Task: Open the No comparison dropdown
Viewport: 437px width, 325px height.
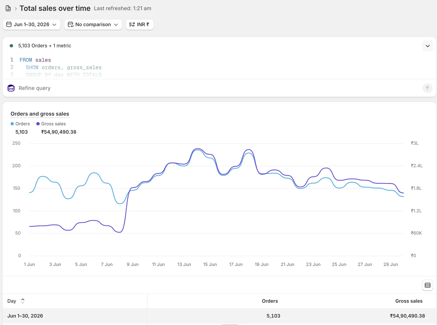Action: click(x=93, y=24)
